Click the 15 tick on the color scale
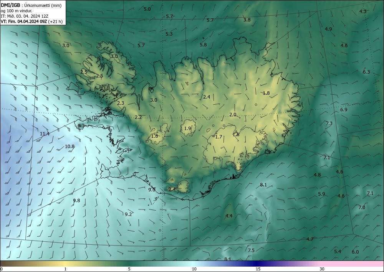Viewport: 384px width, 272px height. (258, 269)
